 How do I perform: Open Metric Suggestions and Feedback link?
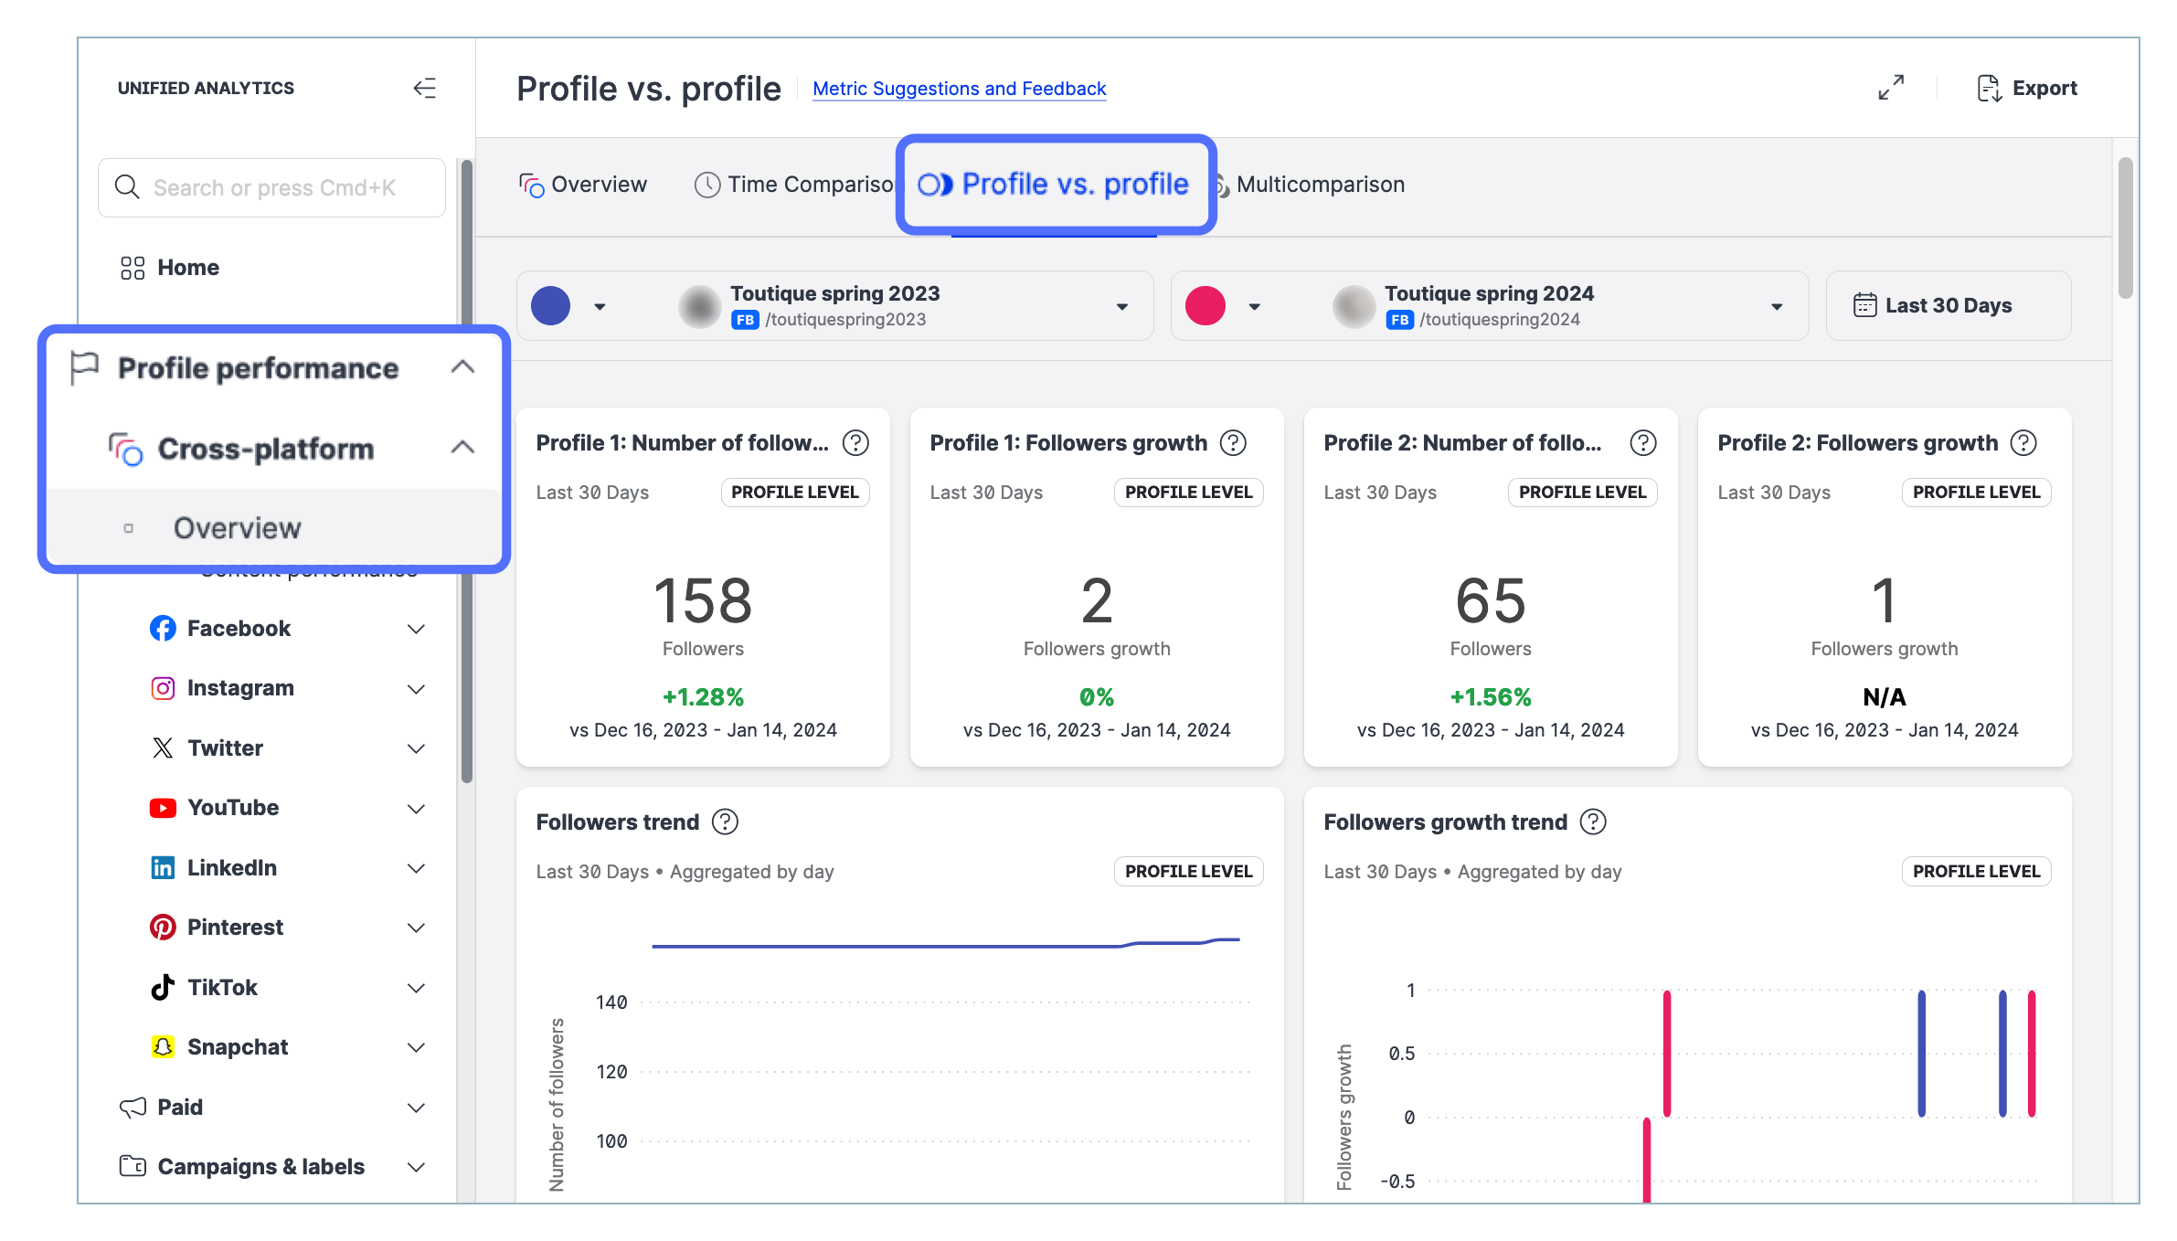coord(959,89)
